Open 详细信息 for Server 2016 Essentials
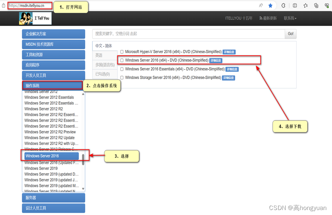Screen dimensions: 332x215 click(232, 69)
